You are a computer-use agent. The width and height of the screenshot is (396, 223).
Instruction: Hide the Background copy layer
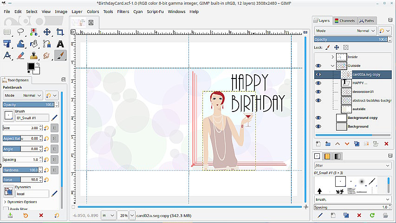coord(318,118)
